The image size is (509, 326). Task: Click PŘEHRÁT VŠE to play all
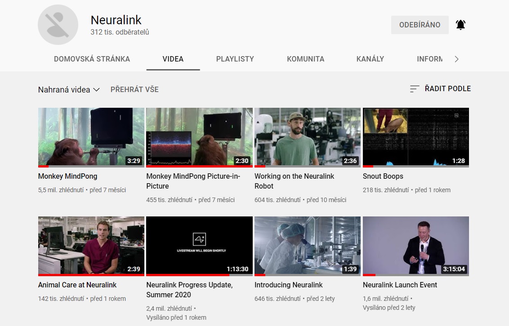(134, 89)
